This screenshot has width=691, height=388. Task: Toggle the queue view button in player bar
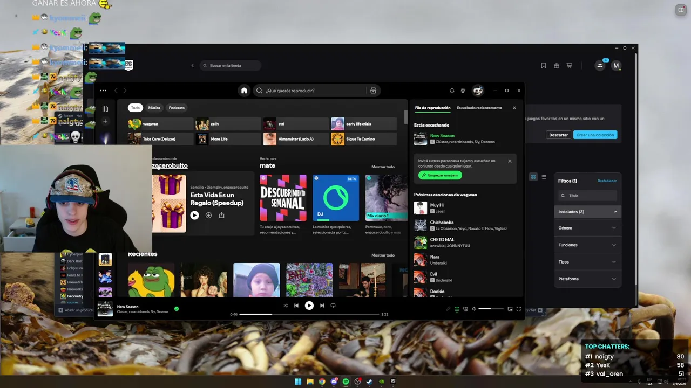point(457,309)
